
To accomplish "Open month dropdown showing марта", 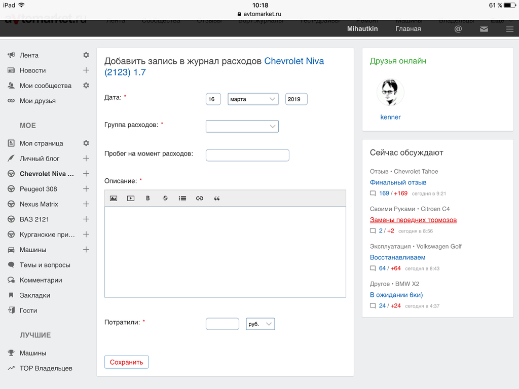I will coord(253,99).
